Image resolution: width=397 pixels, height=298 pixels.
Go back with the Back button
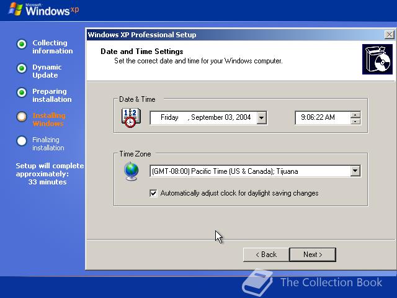(x=266, y=255)
